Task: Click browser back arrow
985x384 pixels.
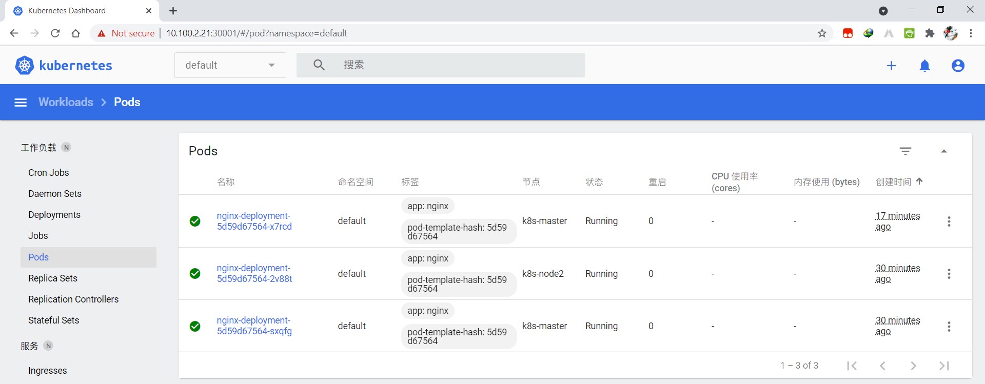Action: click(x=14, y=33)
